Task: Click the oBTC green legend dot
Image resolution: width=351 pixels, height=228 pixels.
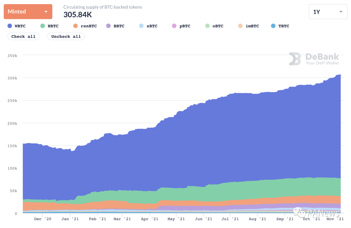Action: [x=207, y=26]
